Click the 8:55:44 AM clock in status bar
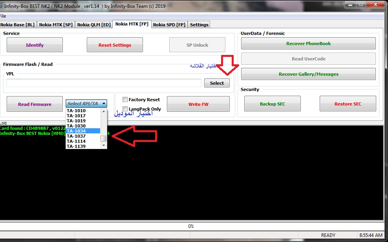 (x=371, y=235)
